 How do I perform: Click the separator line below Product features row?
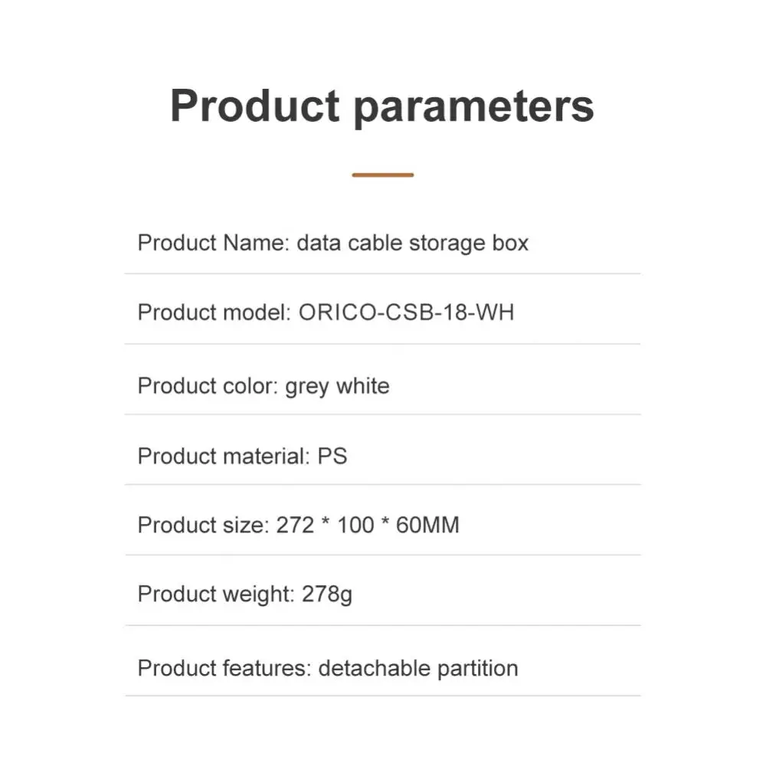click(382, 696)
